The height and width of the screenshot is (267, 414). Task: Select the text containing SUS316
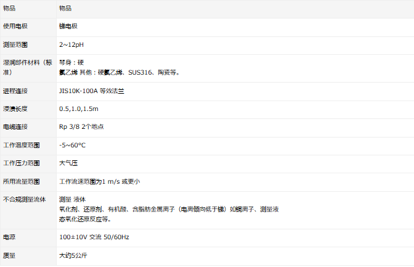(120, 72)
